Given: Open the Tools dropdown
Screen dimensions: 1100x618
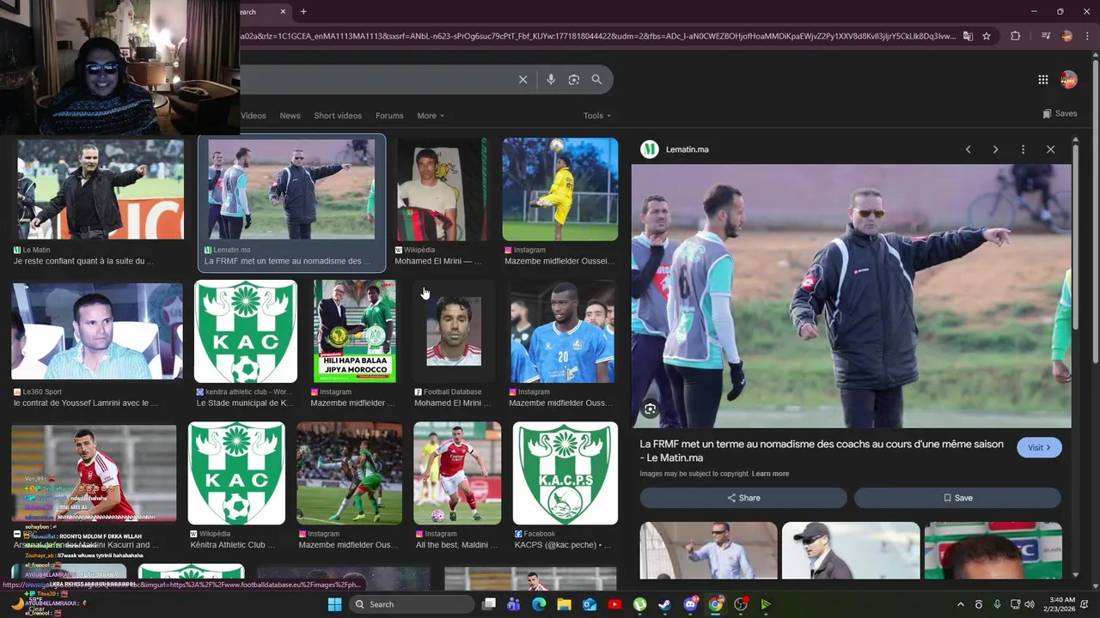Looking at the screenshot, I should tap(597, 116).
